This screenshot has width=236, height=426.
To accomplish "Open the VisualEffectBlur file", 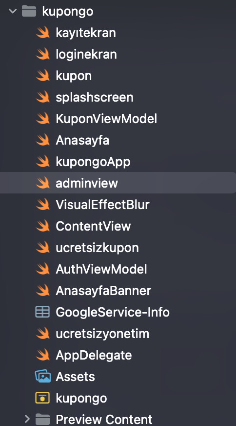I will click(102, 205).
